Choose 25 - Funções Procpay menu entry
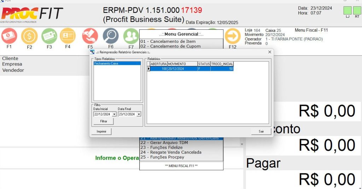The height and width of the screenshot is (189, 362). 181,157
